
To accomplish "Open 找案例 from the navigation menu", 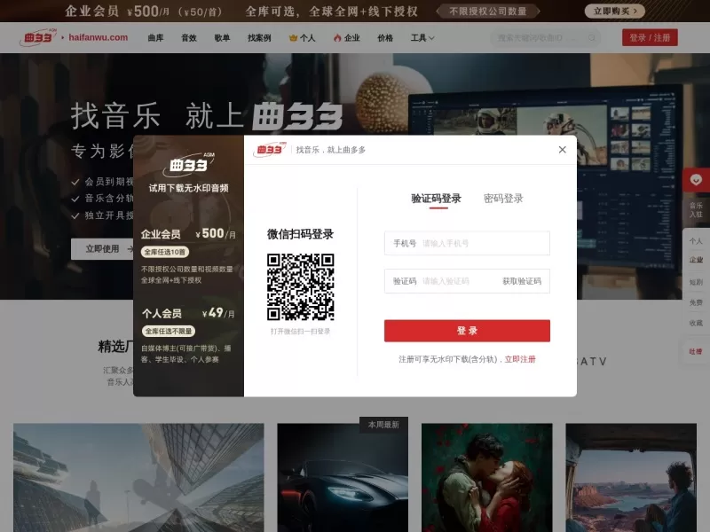I will (x=261, y=38).
